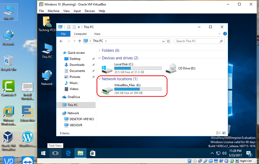Collapse the Devices and drives group
This screenshot has width=259, height=164.
[99, 58]
